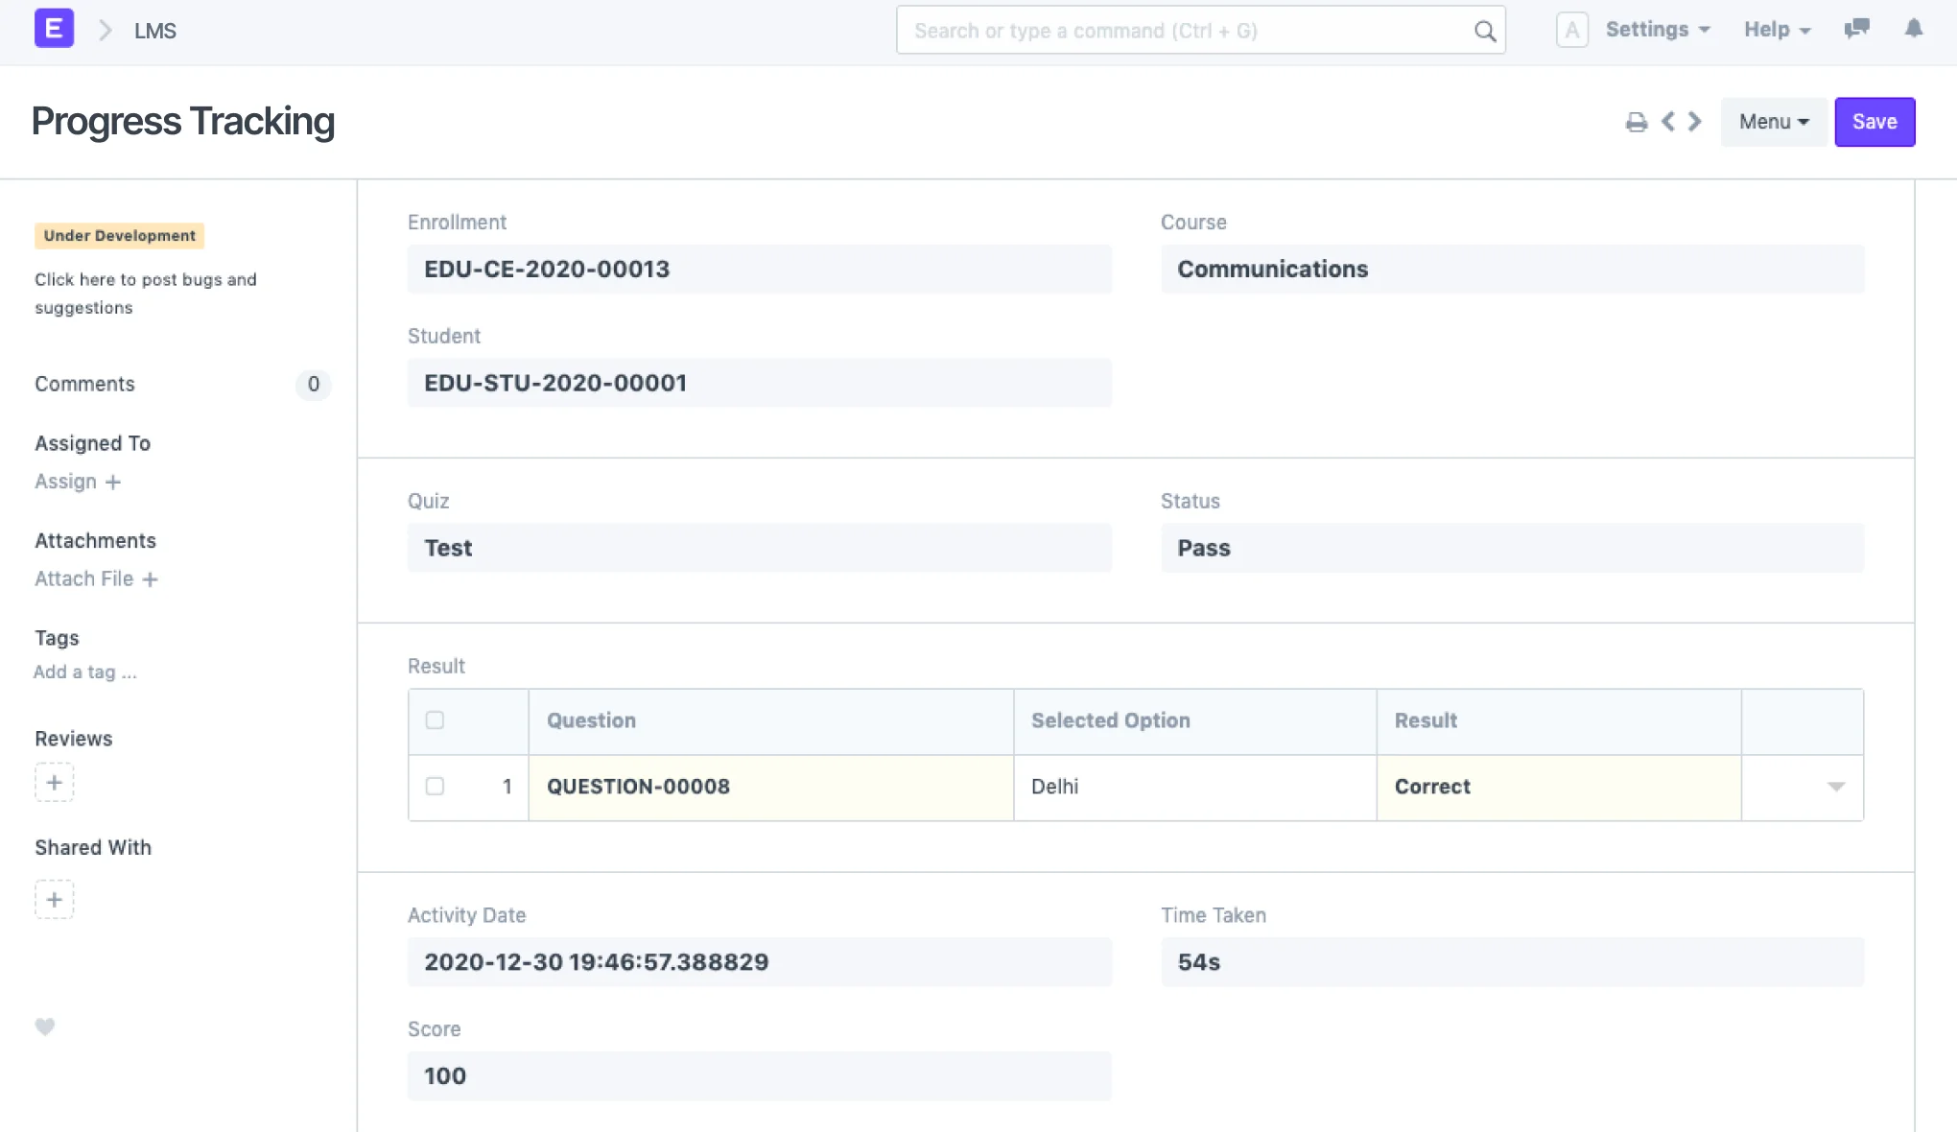Click the LMS breadcrumb item
The width and height of the screenshot is (1957, 1132).
pyautogui.click(x=155, y=31)
